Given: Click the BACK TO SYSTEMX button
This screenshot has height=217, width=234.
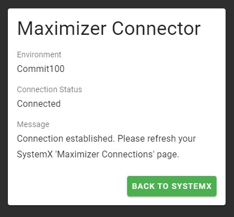Looking at the screenshot, I should click(x=172, y=186).
